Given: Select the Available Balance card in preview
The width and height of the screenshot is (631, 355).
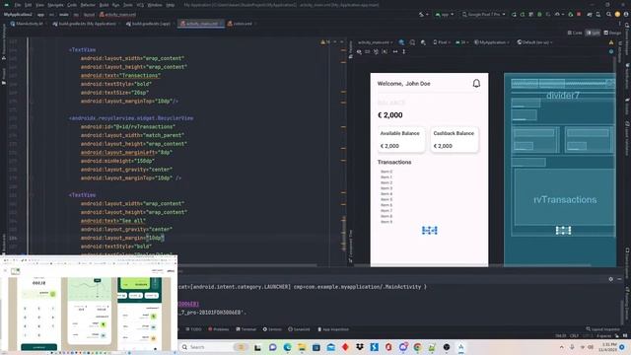Looking at the screenshot, I should point(401,140).
